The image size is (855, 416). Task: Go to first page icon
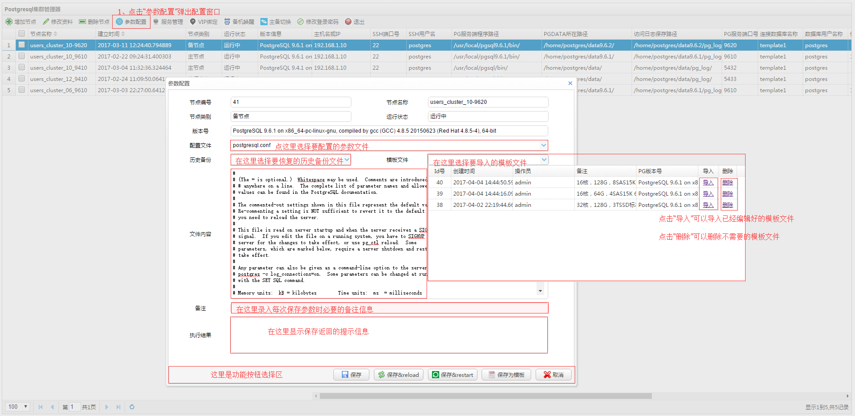(41, 407)
